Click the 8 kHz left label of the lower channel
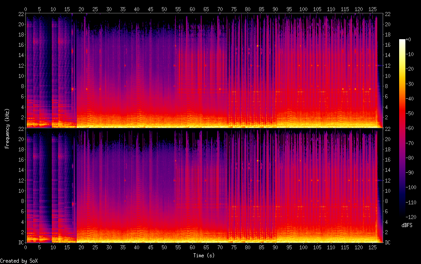Viewport: 421px width, 264px height. (21, 201)
